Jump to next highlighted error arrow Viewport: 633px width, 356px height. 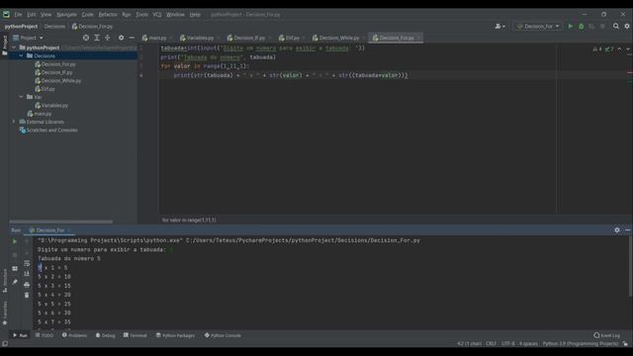tap(628, 48)
